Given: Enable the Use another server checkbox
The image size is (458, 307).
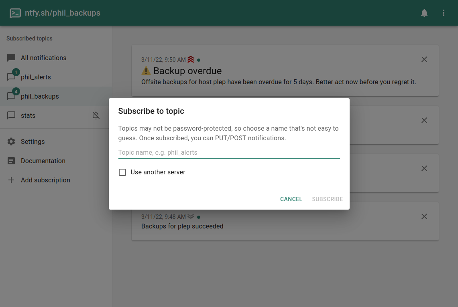Looking at the screenshot, I should tap(122, 172).
